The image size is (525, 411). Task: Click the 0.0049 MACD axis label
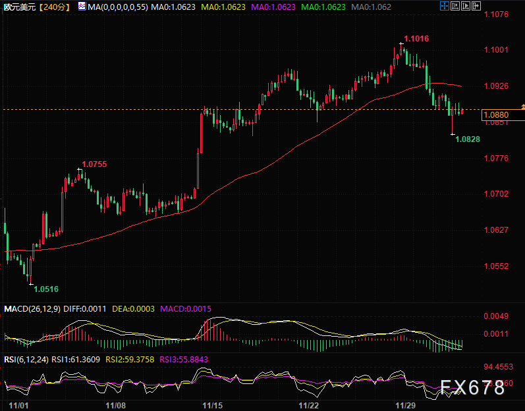click(496, 316)
